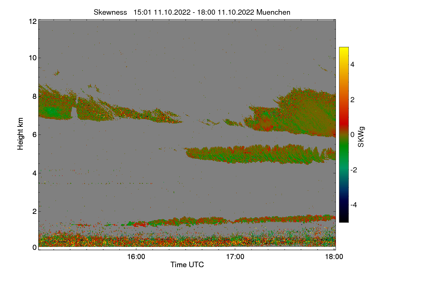Click the height axis tick label 4
Image resolution: width=441 pixels, height=294 pixels.
coord(34,173)
